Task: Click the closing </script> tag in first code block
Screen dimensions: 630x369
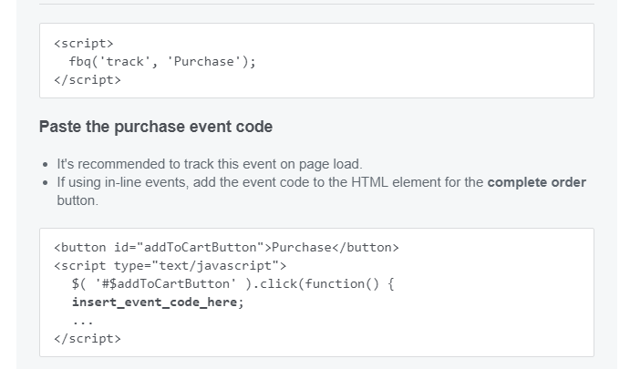Action: pyautogui.click(x=88, y=79)
